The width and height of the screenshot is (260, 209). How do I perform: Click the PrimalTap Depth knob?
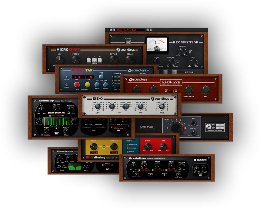(105, 85)
